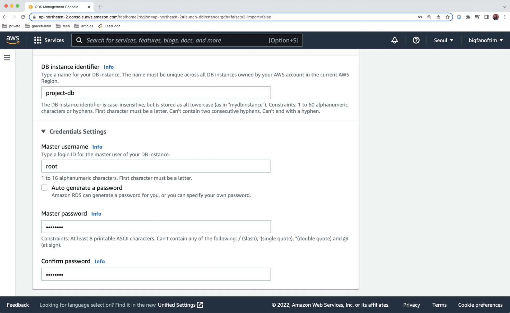The height and width of the screenshot is (313, 510).
Task: Enable Auto generate a password checkbox
Action: click(x=44, y=188)
